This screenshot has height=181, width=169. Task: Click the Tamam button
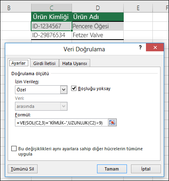pos(112,169)
